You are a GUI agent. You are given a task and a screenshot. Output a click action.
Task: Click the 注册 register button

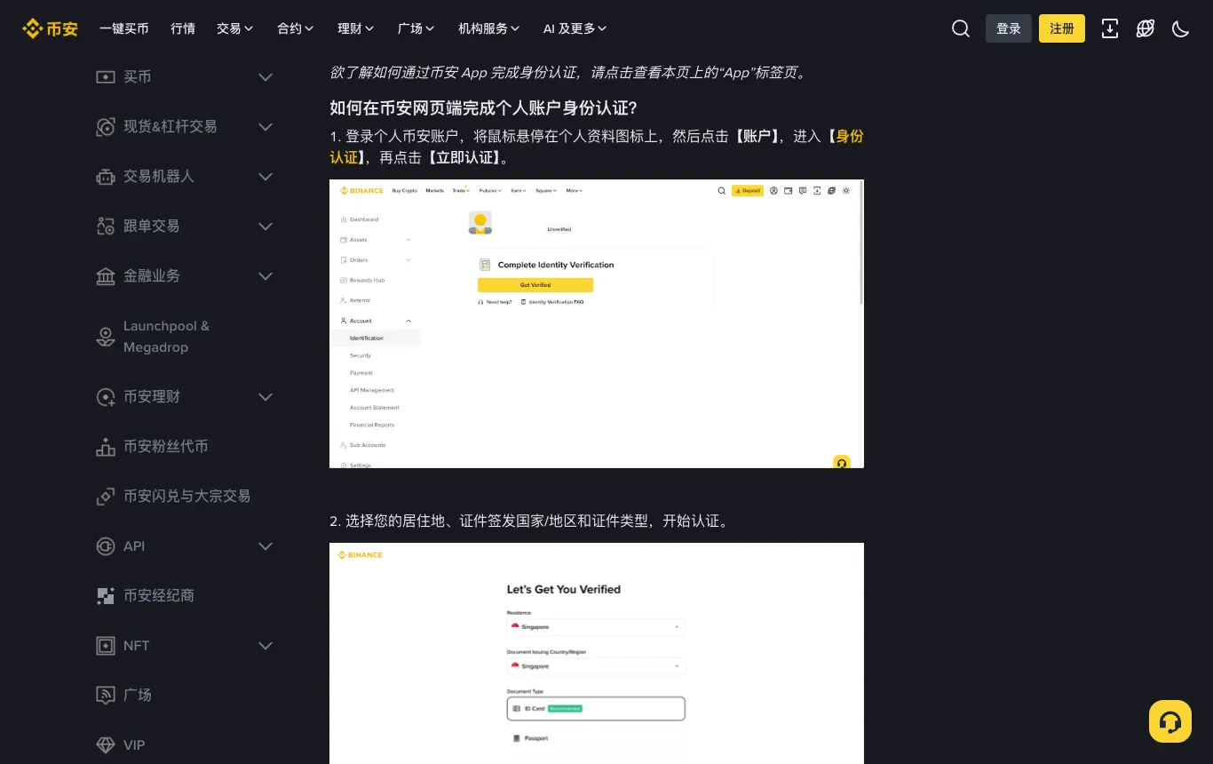click(x=1062, y=28)
